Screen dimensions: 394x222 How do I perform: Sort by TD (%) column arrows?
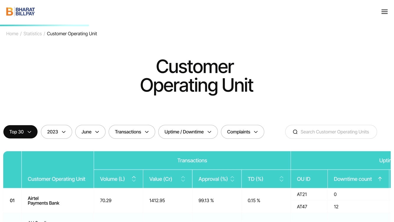[x=281, y=179]
